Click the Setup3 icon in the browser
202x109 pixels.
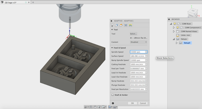(x=180, y=43)
